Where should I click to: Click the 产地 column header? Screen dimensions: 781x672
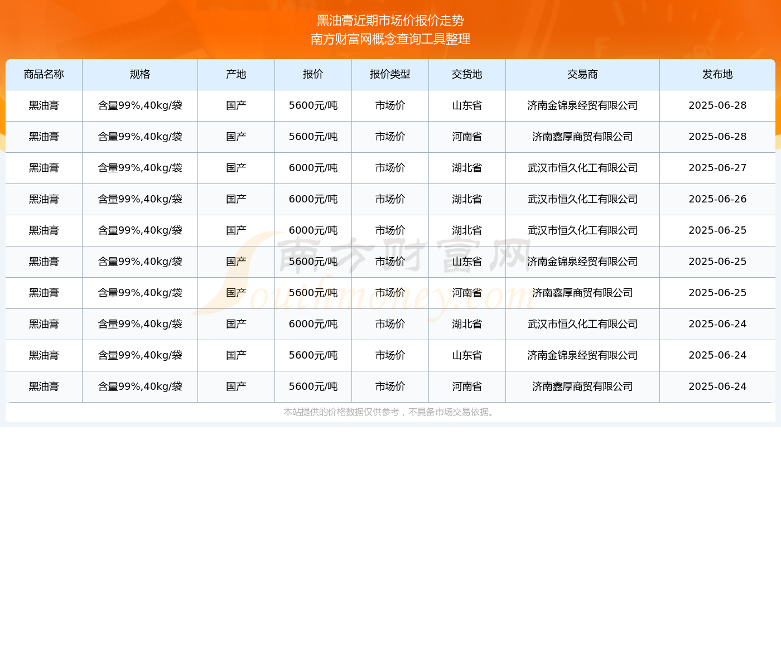tap(237, 74)
